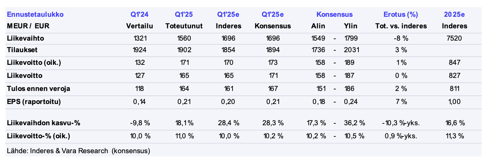Viewport: 488px width, 164px height.
Task: Click the 2031 Ylin Tilaukset value
Action: (x=352, y=50)
